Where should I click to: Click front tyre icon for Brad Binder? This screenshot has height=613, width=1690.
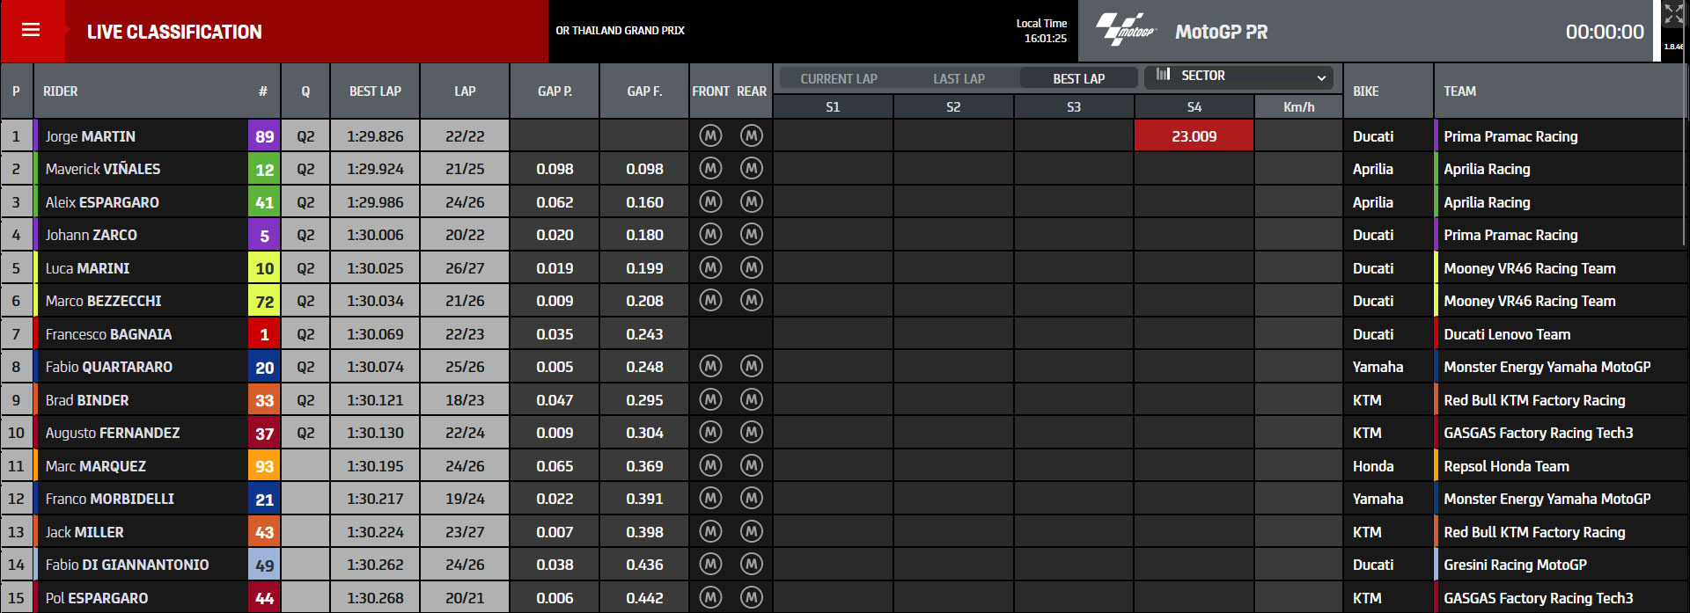click(710, 399)
